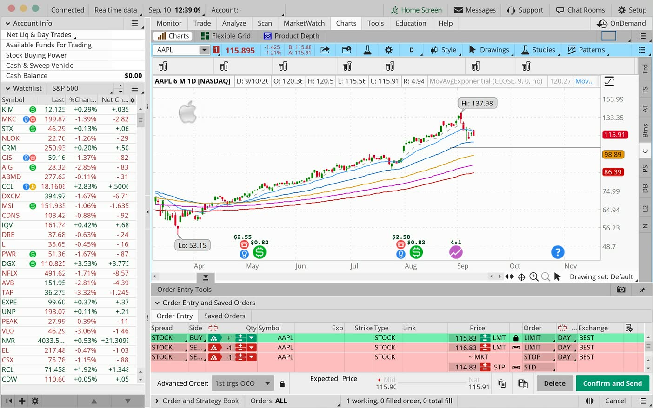Expand Order and Strategy Book section

pos(157,401)
